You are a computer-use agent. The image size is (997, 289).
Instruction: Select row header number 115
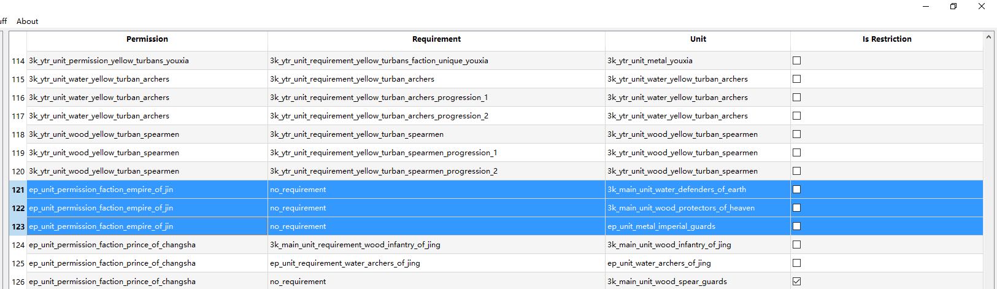point(18,79)
